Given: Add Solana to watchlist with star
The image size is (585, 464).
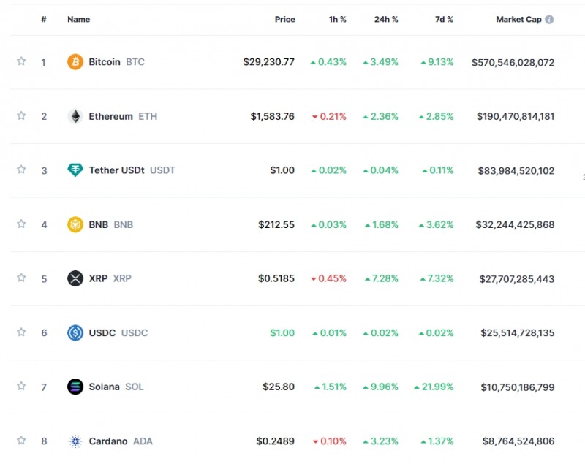Looking at the screenshot, I should pyautogui.click(x=21, y=386).
